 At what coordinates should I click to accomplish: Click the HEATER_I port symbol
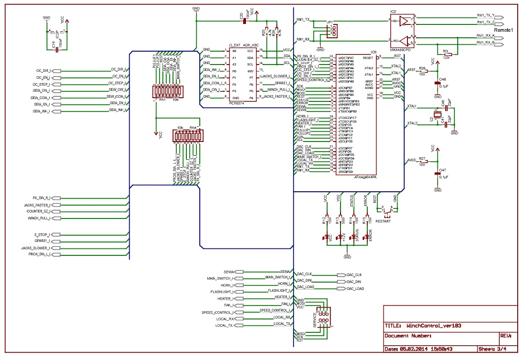point(239,299)
